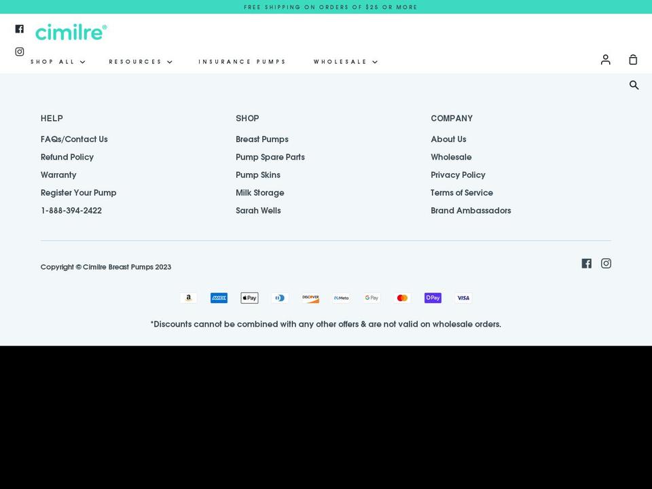Open the Terms of Service link
This screenshot has width=652, height=489.
click(x=462, y=193)
